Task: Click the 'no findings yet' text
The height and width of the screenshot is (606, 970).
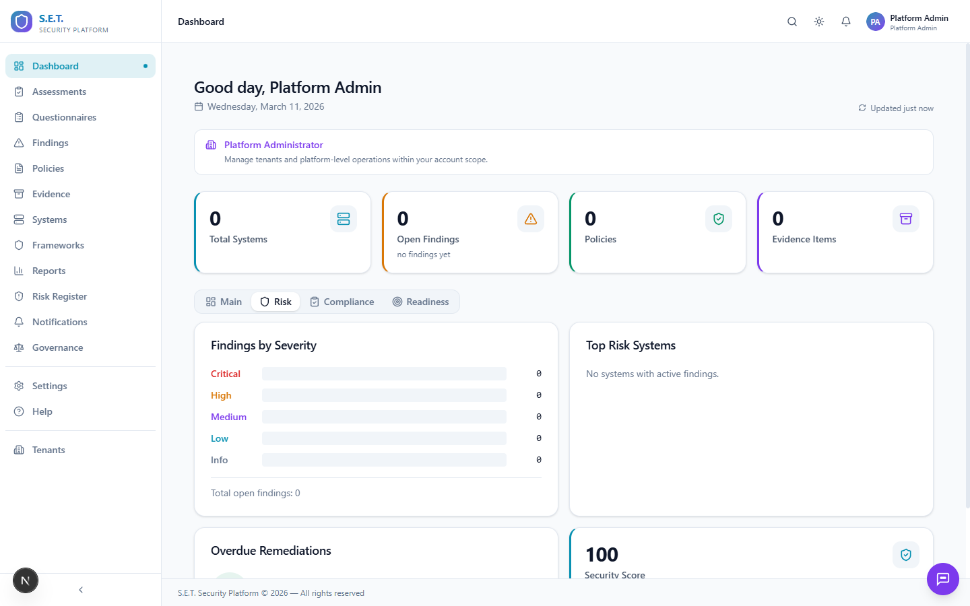Action: (424, 255)
